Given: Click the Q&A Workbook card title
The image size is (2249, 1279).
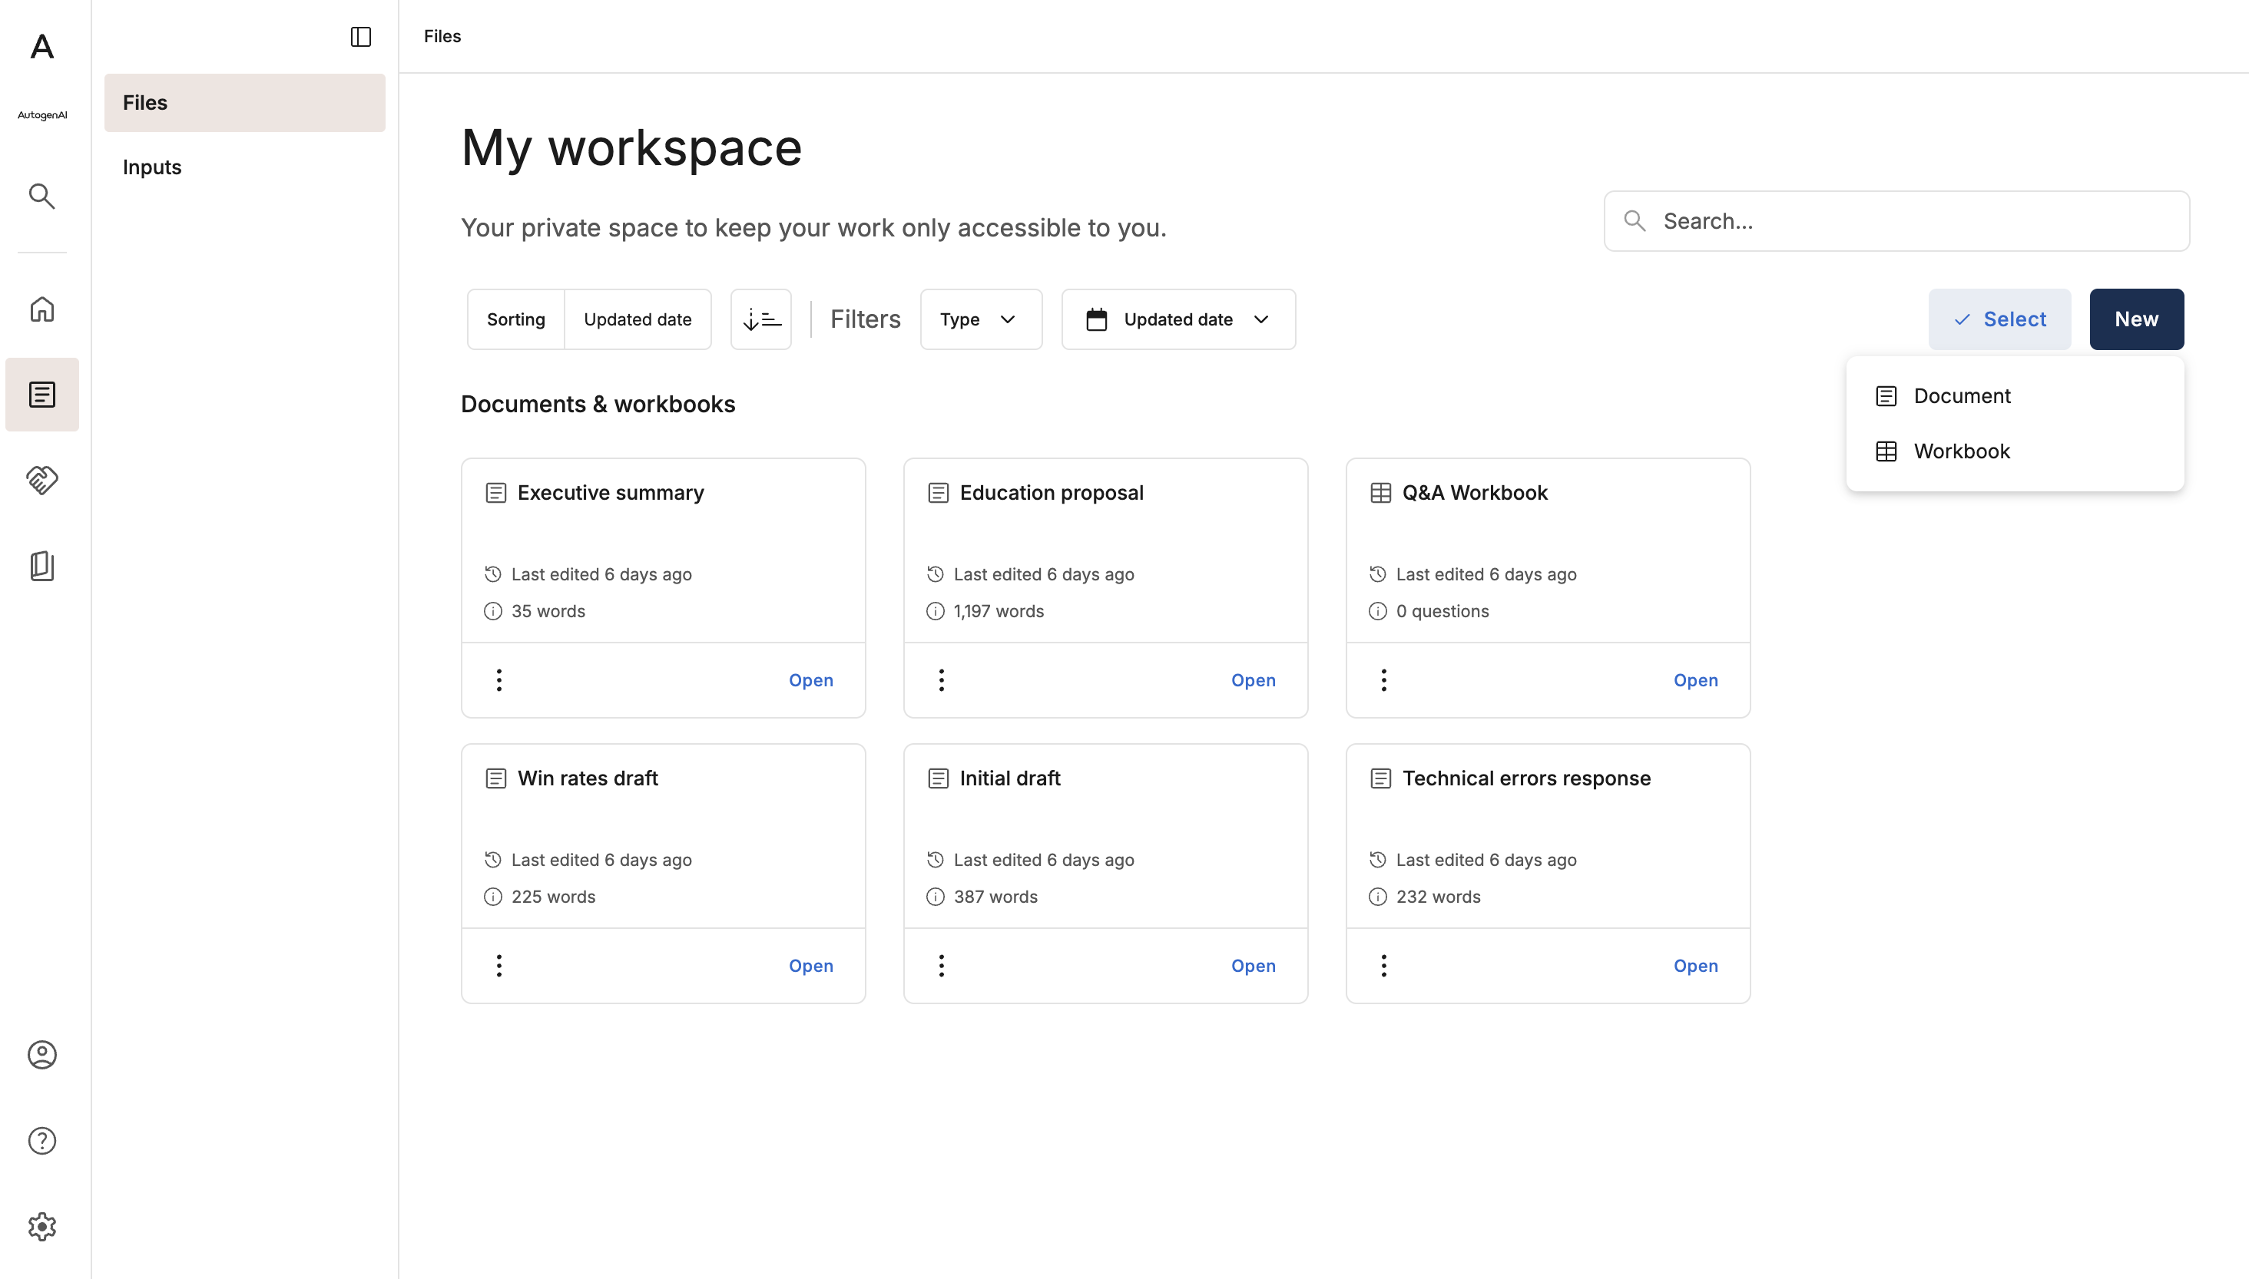Looking at the screenshot, I should pos(1475,493).
